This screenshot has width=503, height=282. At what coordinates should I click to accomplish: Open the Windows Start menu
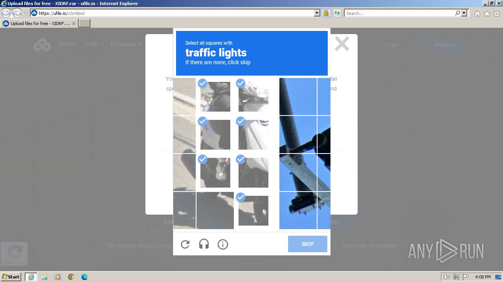click(x=11, y=277)
